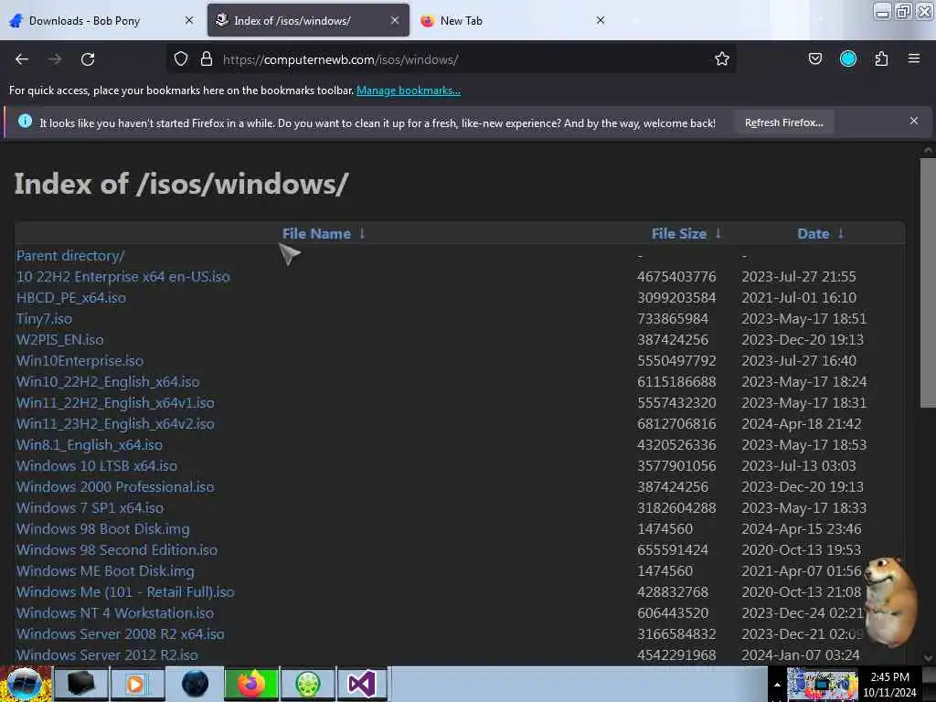
Task: Click the Firefox taskbar icon
Action: 251,684
